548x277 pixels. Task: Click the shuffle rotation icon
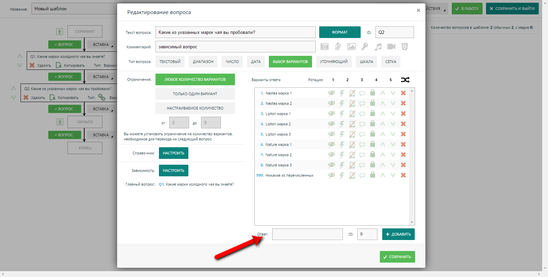(x=405, y=80)
